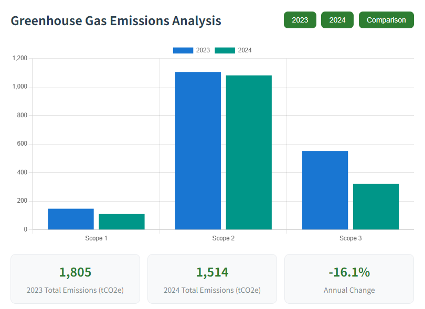Viewport: 425px width, 309px height.
Task: Select the Scope 2 2023 blue bar
Action: [198, 151]
